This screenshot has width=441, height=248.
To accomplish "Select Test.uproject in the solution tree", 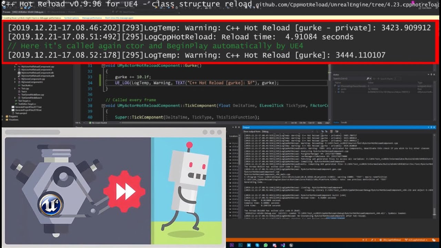I will 21,113.
